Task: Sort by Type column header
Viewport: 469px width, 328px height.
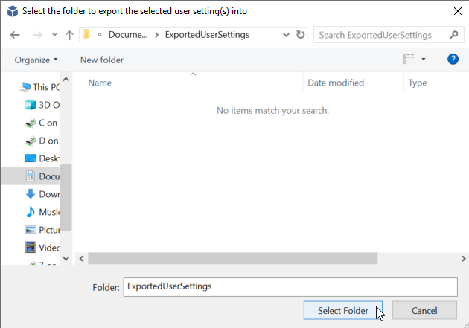Action: point(418,83)
